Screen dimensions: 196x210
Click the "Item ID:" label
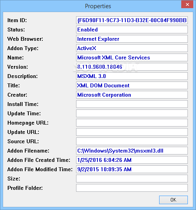pos(17,20)
